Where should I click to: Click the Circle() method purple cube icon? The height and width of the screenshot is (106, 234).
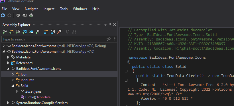(x=23, y=97)
